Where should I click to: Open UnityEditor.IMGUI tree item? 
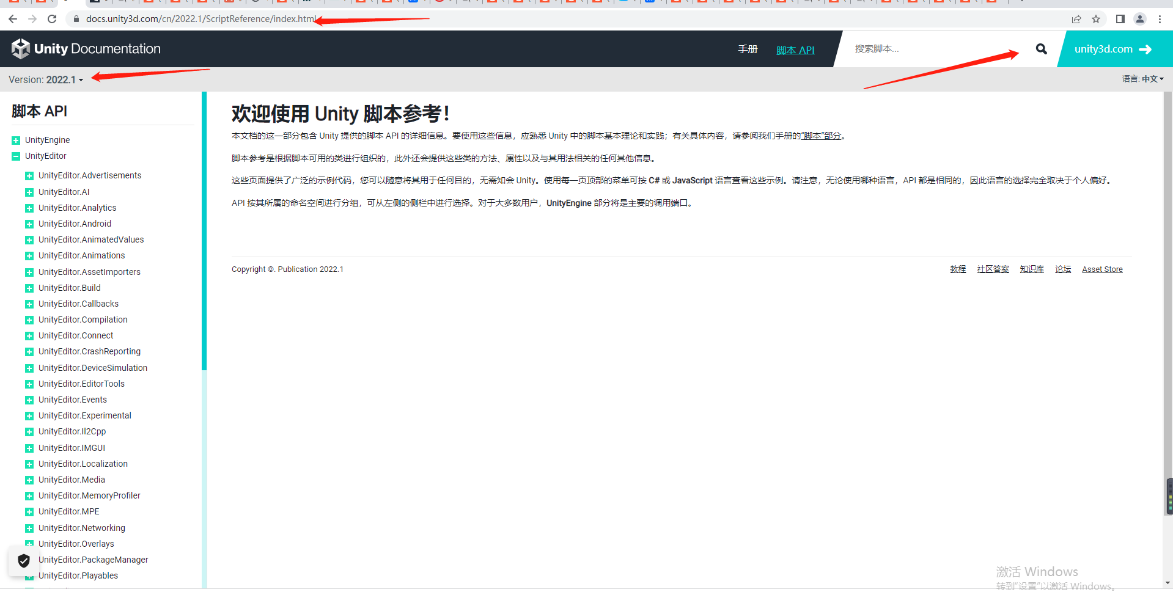click(x=72, y=448)
